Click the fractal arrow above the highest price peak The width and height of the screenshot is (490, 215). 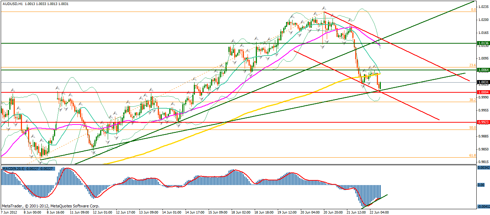pos(324,8)
